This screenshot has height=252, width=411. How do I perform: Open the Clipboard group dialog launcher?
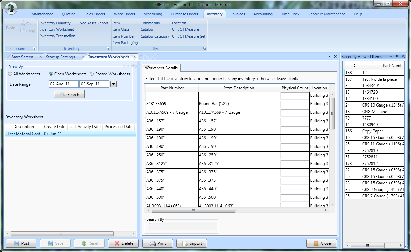point(34,48)
